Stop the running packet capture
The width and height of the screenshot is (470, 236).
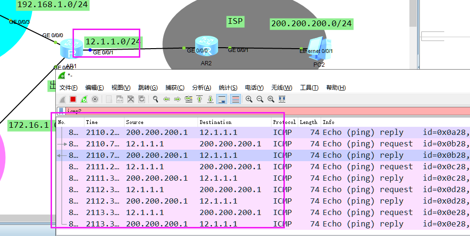[73, 99]
